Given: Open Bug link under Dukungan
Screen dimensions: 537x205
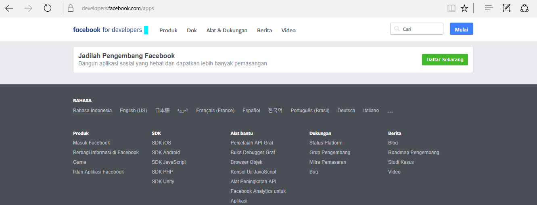Looking at the screenshot, I should click(x=313, y=172).
